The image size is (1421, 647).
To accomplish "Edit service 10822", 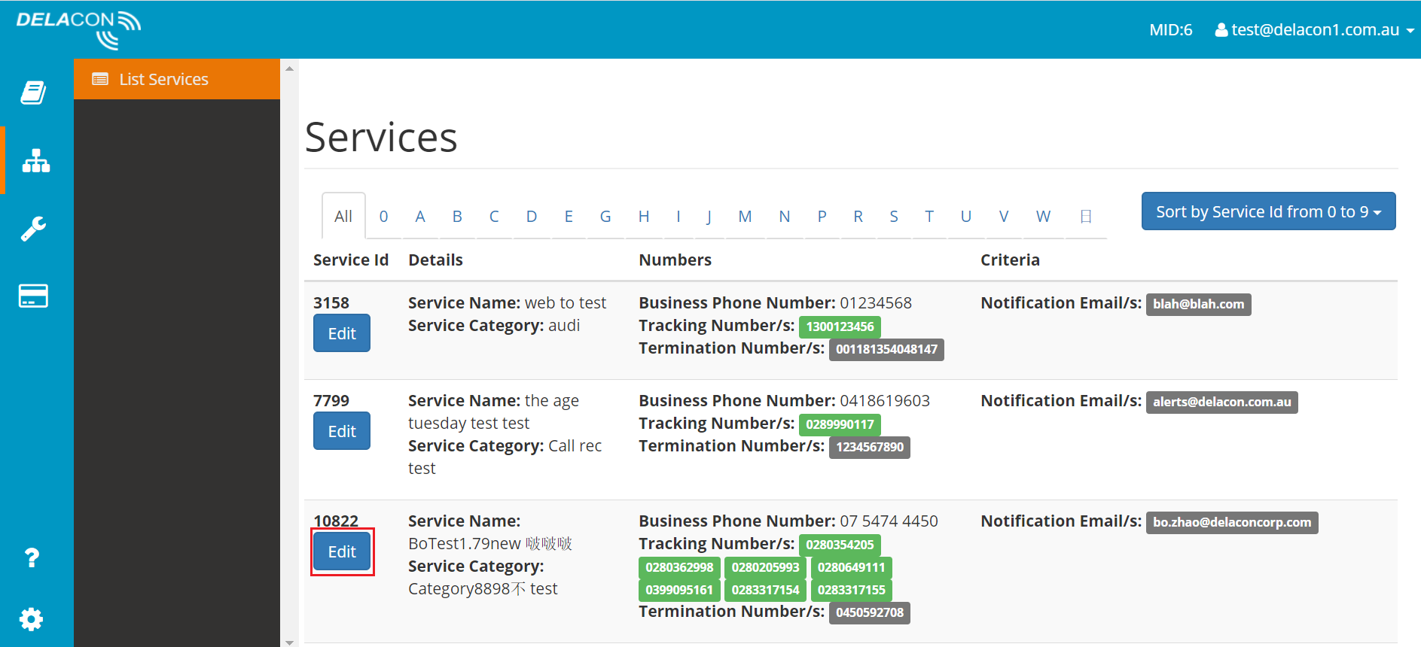I will click(342, 551).
